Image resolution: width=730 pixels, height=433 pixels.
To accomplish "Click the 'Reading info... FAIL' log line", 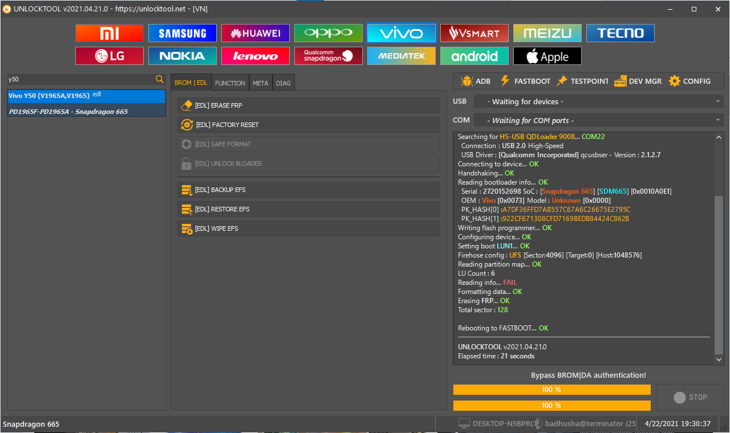I will tap(487, 283).
